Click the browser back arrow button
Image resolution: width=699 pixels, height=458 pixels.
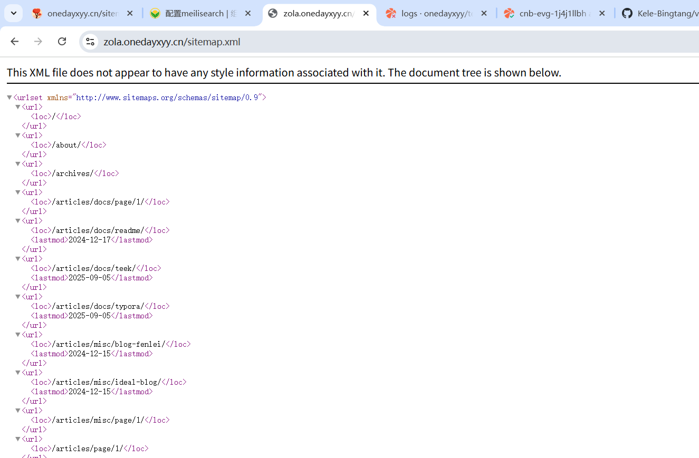(15, 42)
